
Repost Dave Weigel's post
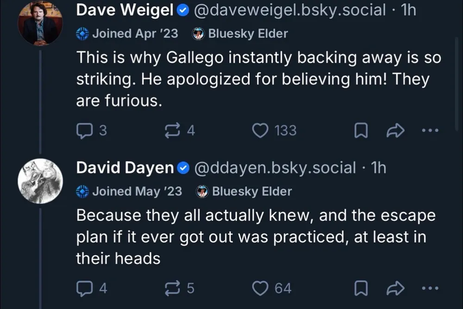point(172,131)
